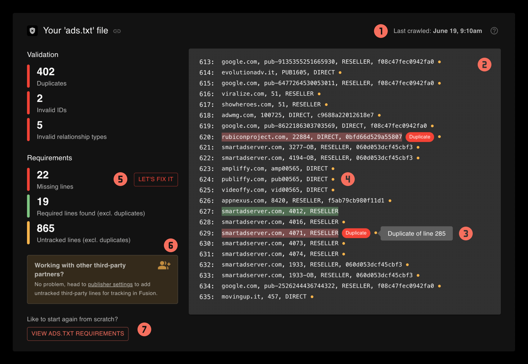Image resolution: width=528 pixels, height=364 pixels.
Task: Click the Requirements section heading
Action: point(50,158)
